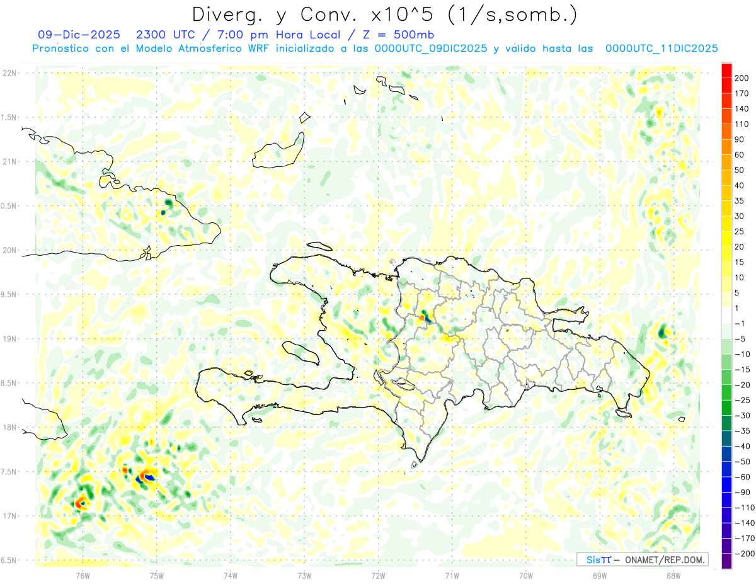Click the "-40" colorbar value
Viewport: 756px width, 584px height.
pyautogui.click(x=743, y=447)
